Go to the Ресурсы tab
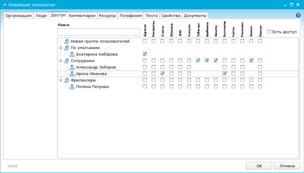The image size is (304, 173). [108, 16]
